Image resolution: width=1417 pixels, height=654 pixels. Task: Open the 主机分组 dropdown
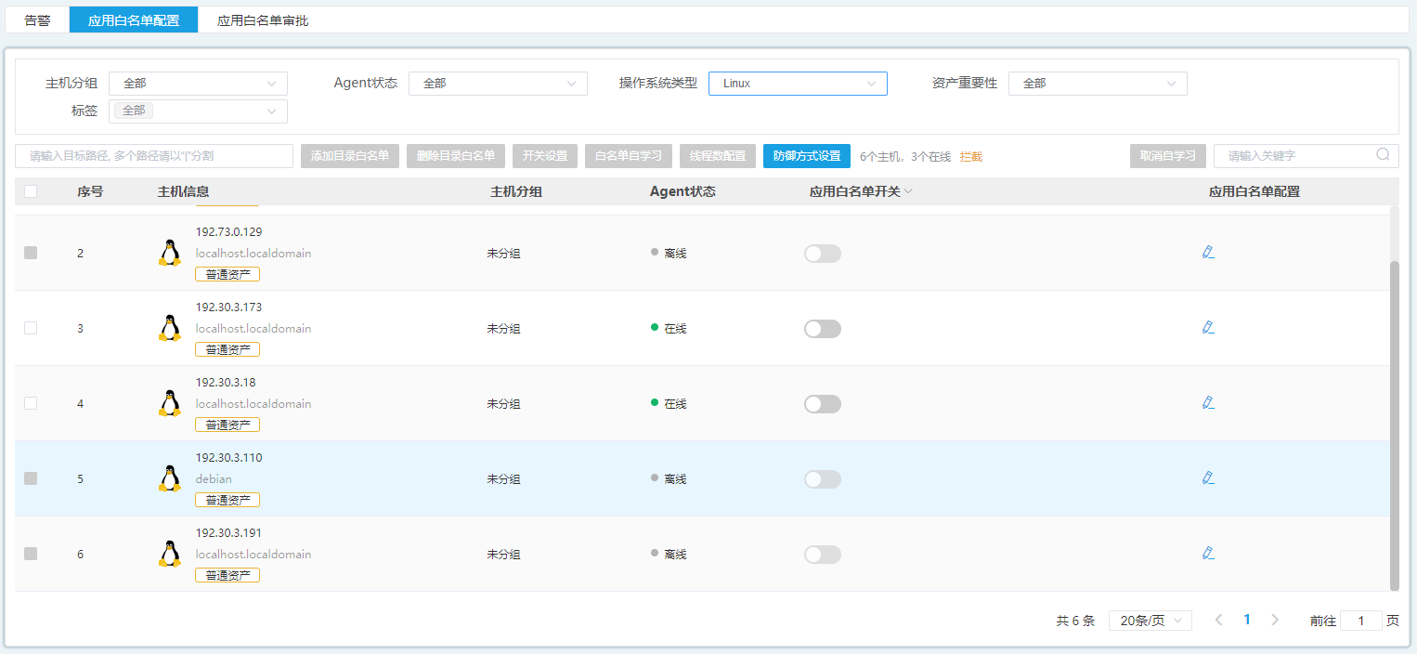pyautogui.click(x=198, y=84)
